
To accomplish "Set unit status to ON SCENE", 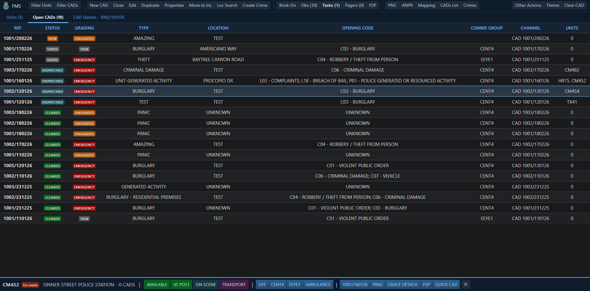I will (206, 285).
